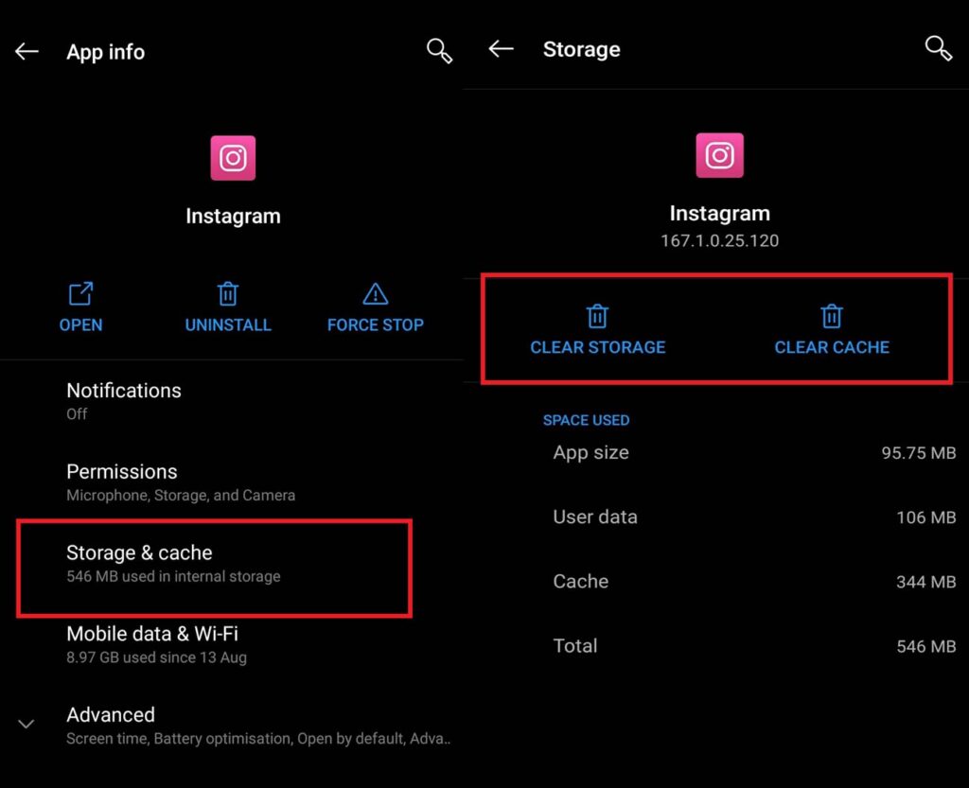Tap version number 167.1.0.25.120
Viewport: 969px width, 788px height.
720,241
